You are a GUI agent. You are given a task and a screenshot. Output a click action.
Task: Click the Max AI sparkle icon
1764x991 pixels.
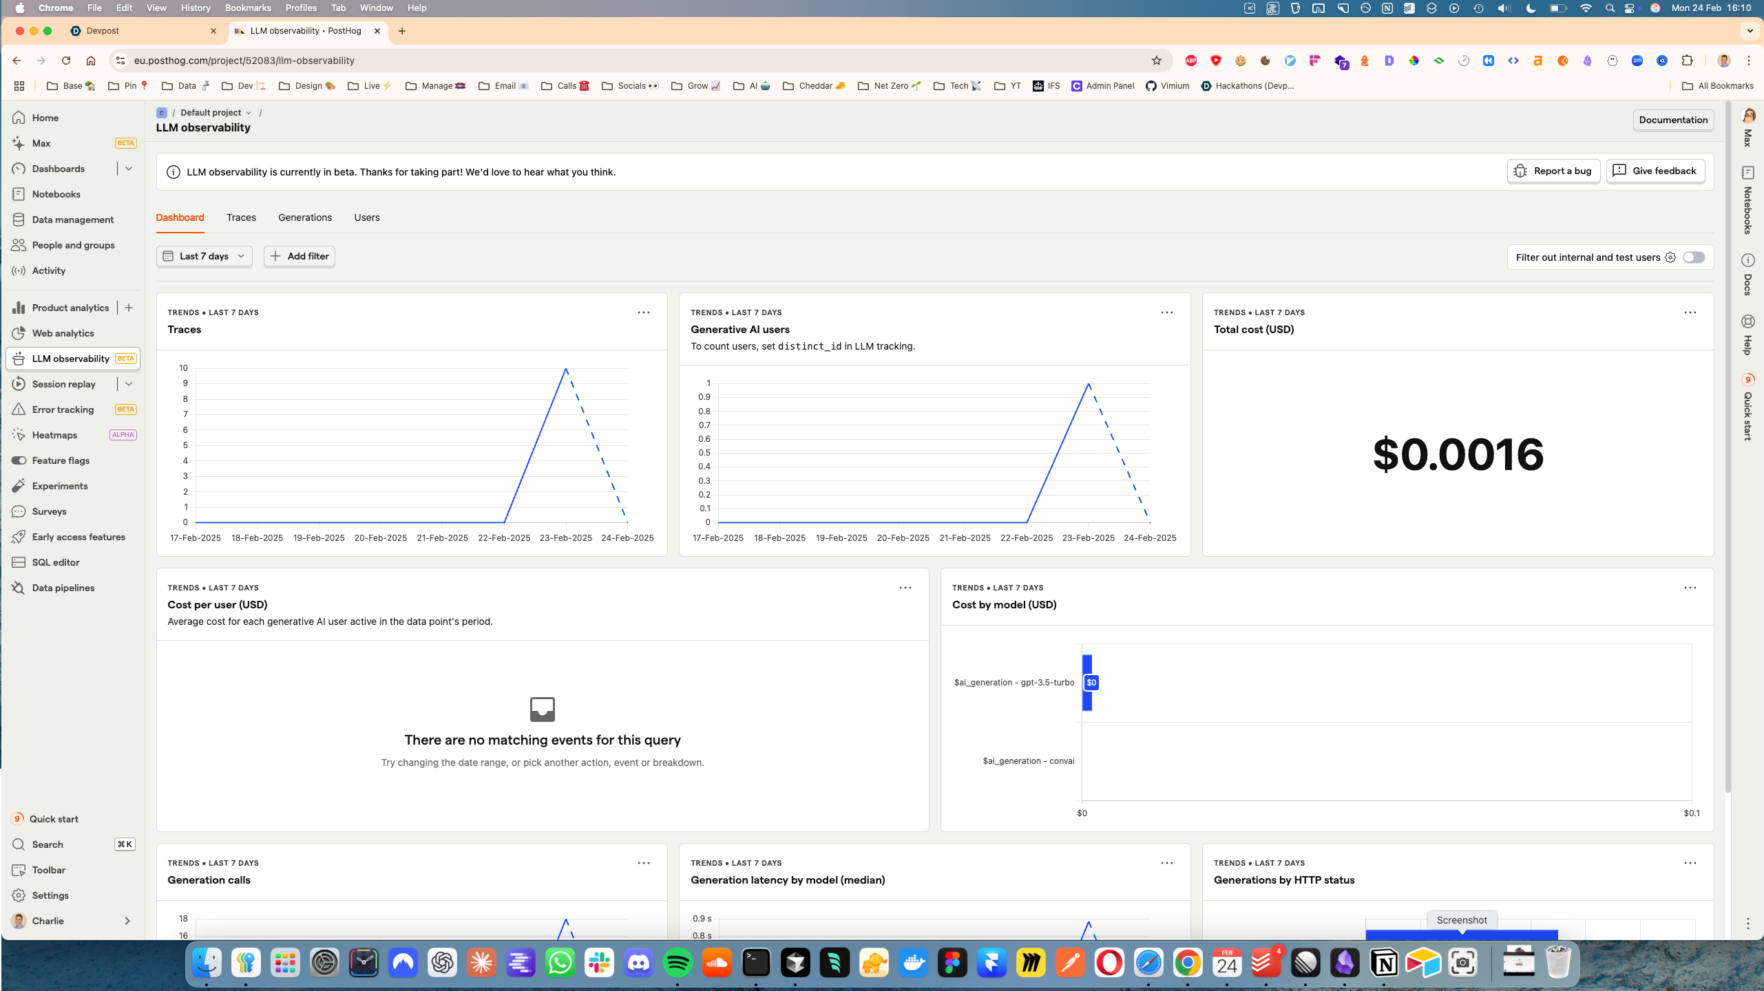19,143
